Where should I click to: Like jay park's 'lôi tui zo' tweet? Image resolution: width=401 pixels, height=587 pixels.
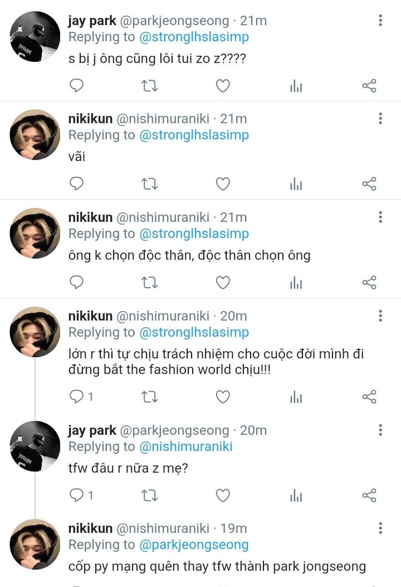pyautogui.click(x=223, y=85)
